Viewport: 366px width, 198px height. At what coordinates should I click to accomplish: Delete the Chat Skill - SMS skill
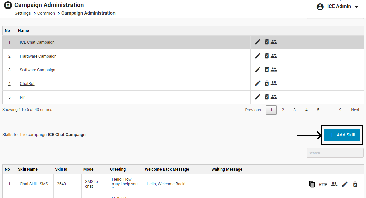(355, 184)
